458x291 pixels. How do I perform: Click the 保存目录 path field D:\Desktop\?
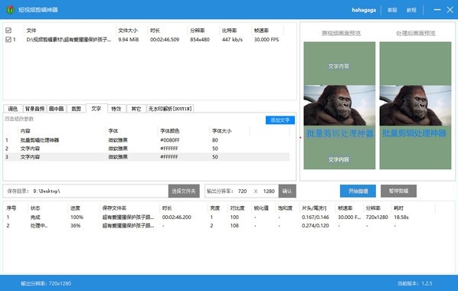(100, 191)
